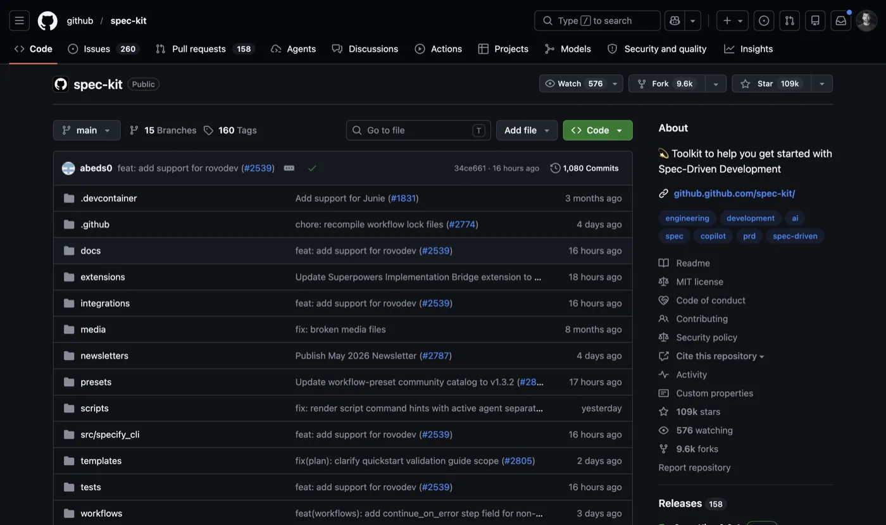Open the Releases 158 heading link

click(x=692, y=503)
